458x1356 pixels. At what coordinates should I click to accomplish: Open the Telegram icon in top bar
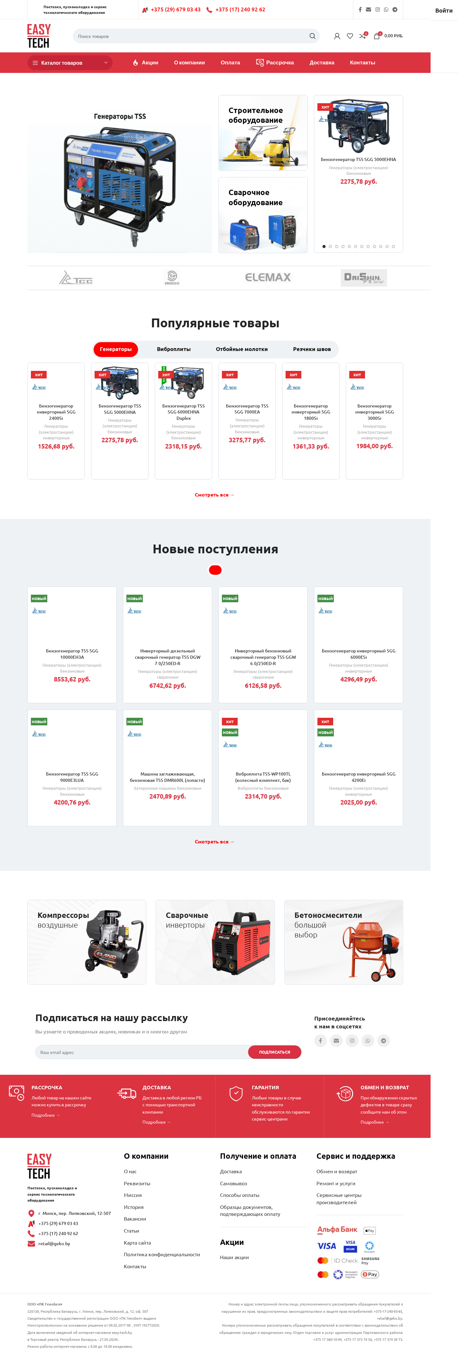[395, 9]
